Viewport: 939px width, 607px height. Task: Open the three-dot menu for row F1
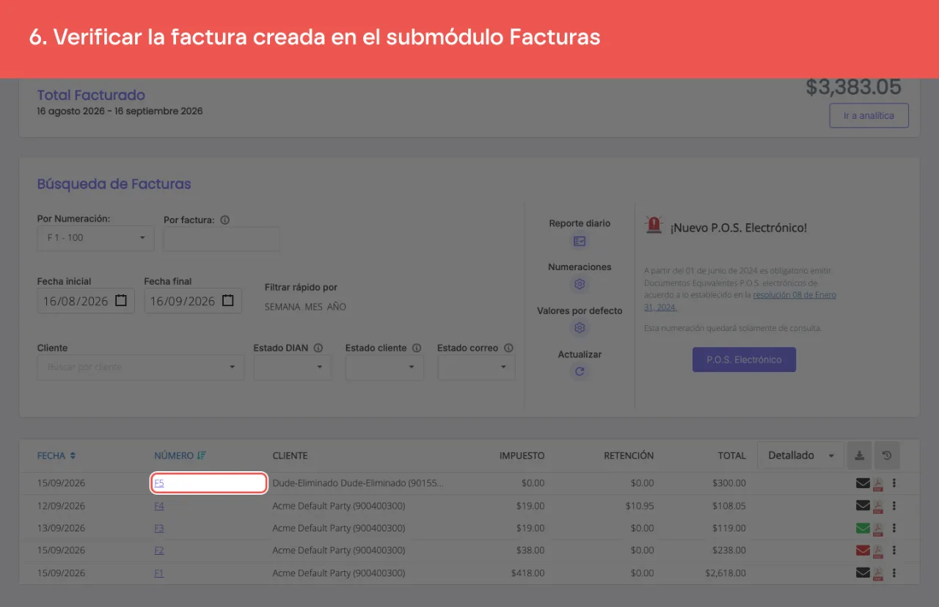pyautogui.click(x=894, y=573)
